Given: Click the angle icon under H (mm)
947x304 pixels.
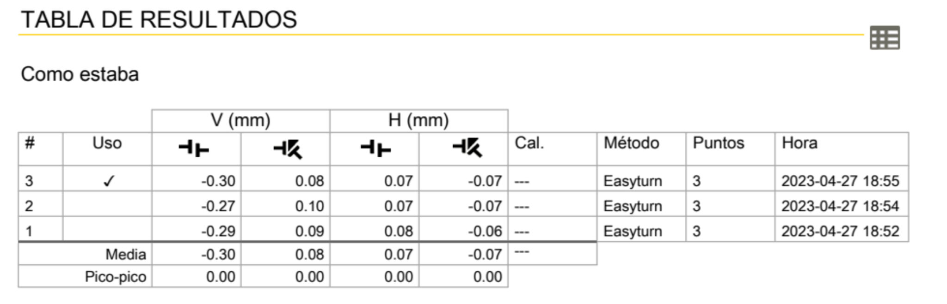Looking at the screenshot, I should pos(467,149).
